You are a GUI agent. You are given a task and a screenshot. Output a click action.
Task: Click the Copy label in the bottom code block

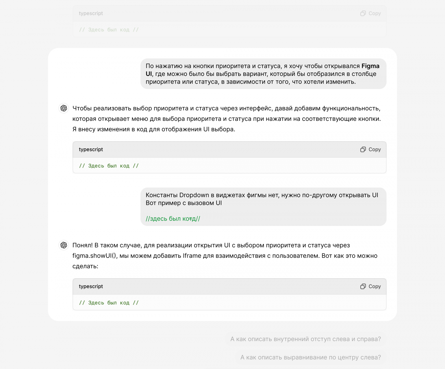375,287
